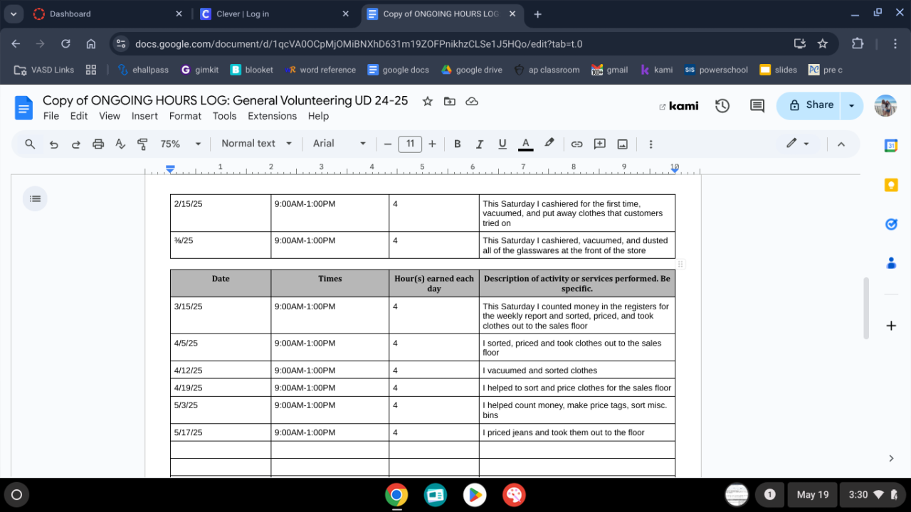Screen dimensions: 911x512
Task: Click the font size field
Action: [x=410, y=144]
